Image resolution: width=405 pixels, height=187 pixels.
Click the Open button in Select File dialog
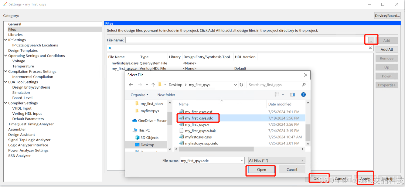click(x=261, y=170)
